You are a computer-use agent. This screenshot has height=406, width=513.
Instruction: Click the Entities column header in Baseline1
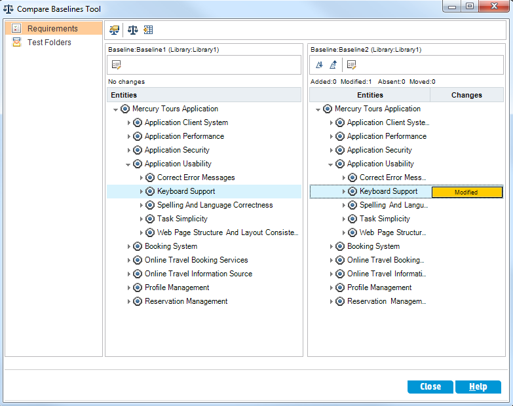click(x=204, y=95)
